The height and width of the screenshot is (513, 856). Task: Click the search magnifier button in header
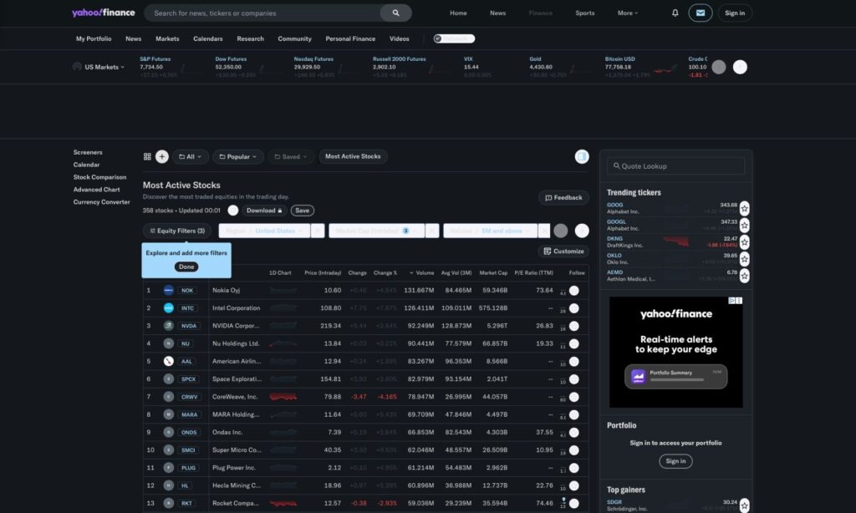point(395,13)
